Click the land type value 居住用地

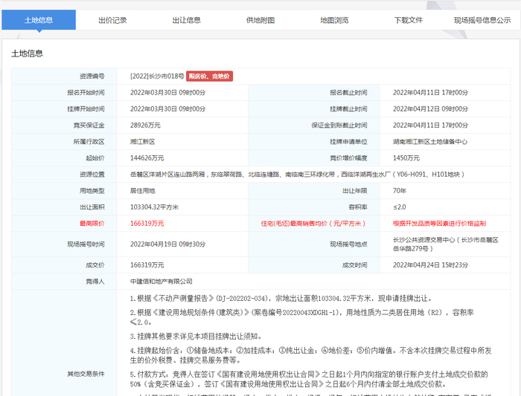coord(143,191)
